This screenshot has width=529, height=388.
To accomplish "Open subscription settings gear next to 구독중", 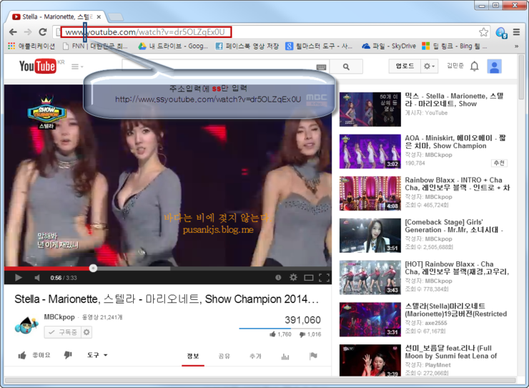I will pos(86,332).
